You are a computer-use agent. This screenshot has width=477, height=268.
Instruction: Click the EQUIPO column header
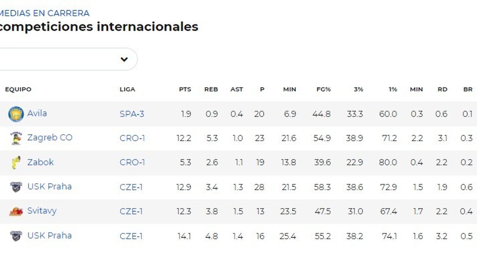coord(18,89)
